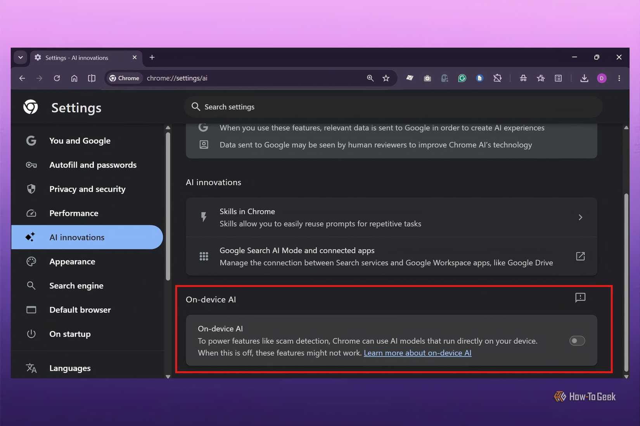Open the incognito-style extension icon
Viewport: 640px width, 426px height.
[523, 78]
